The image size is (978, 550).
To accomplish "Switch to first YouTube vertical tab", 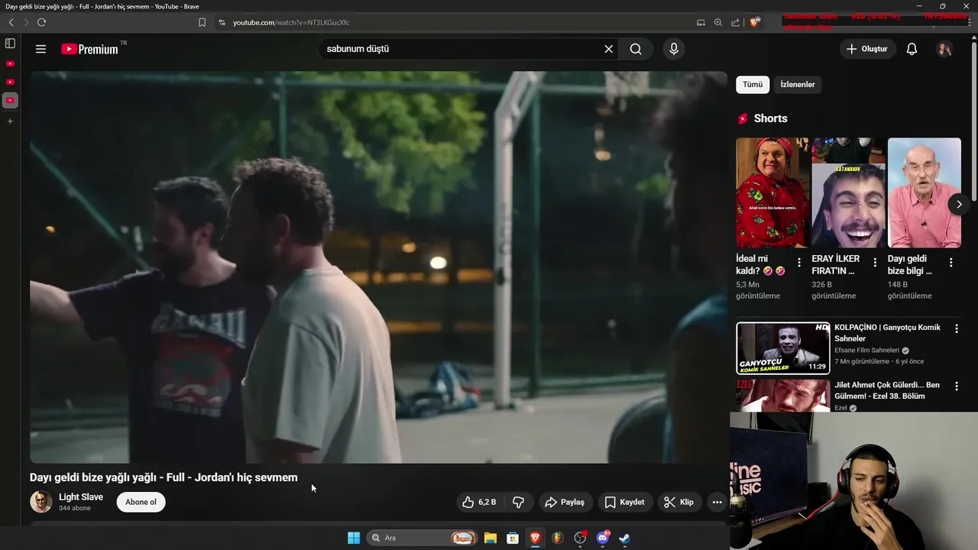I will 10,63.
